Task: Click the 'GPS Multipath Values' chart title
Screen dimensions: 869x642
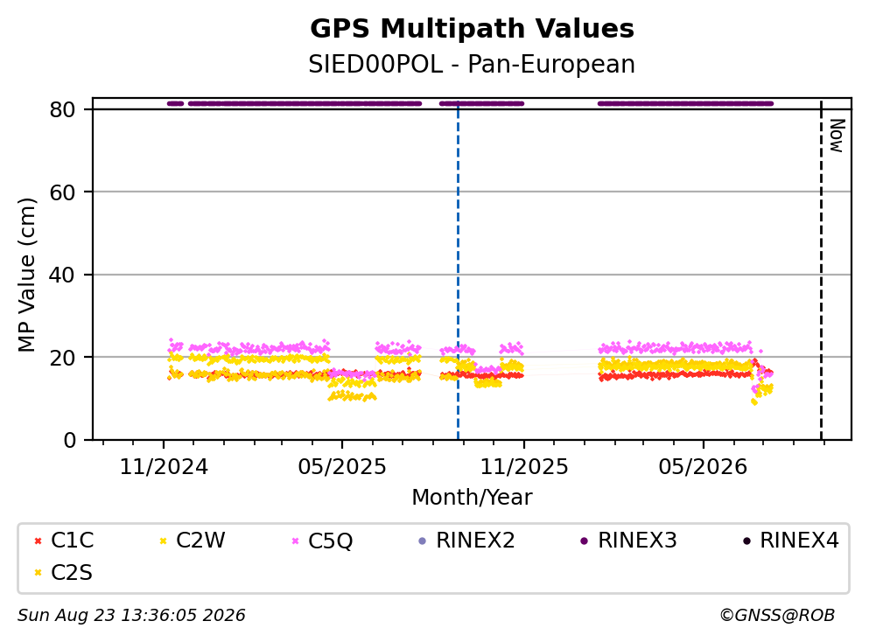Action: 472,28
